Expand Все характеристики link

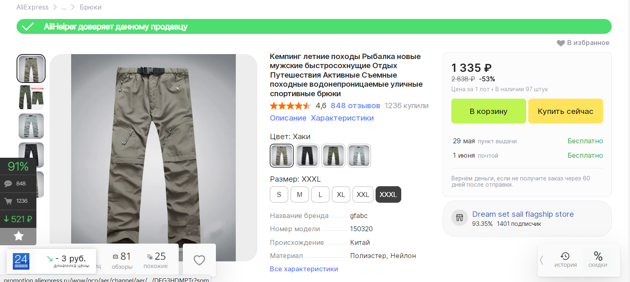pos(304,269)
